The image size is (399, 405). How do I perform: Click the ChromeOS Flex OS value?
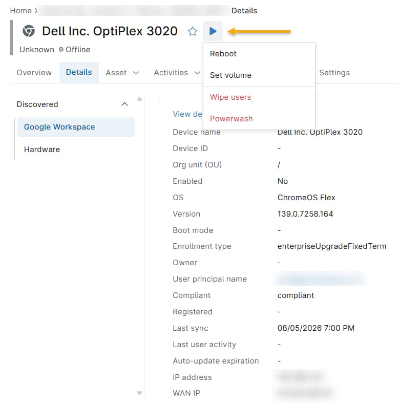(x=306, y=198)
